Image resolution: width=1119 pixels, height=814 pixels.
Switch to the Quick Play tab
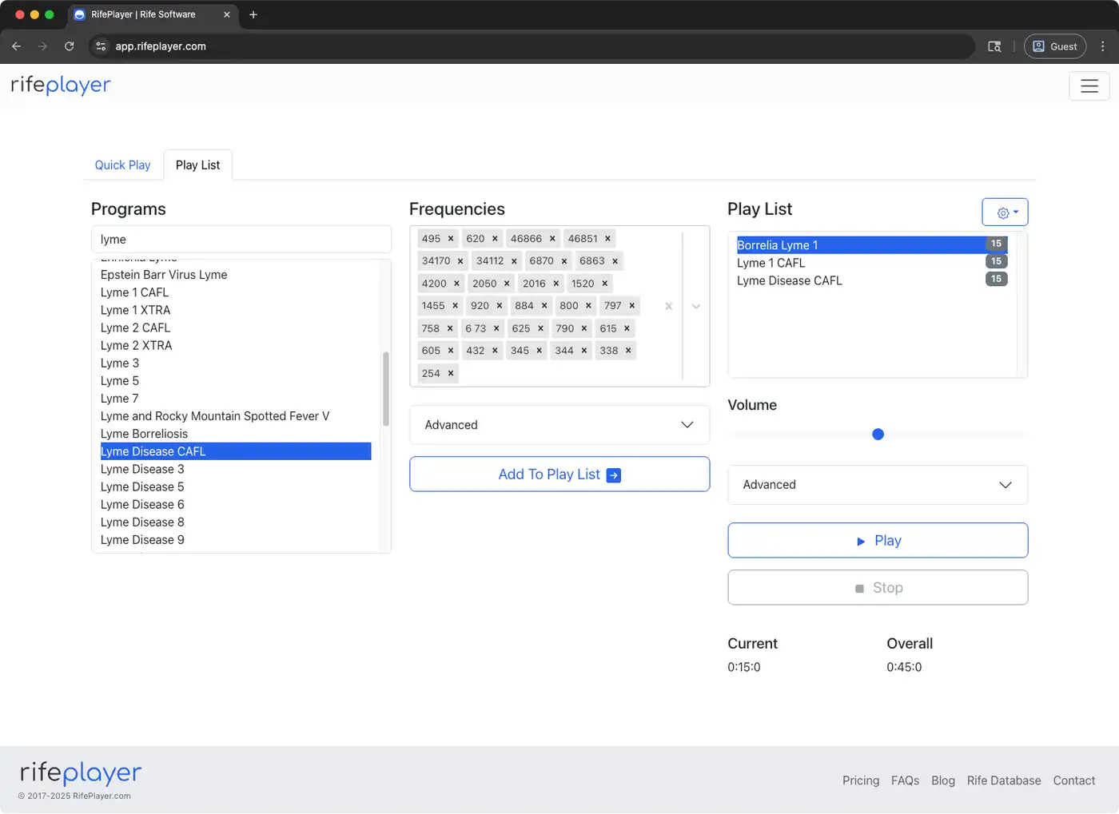(x=122, y=165)
